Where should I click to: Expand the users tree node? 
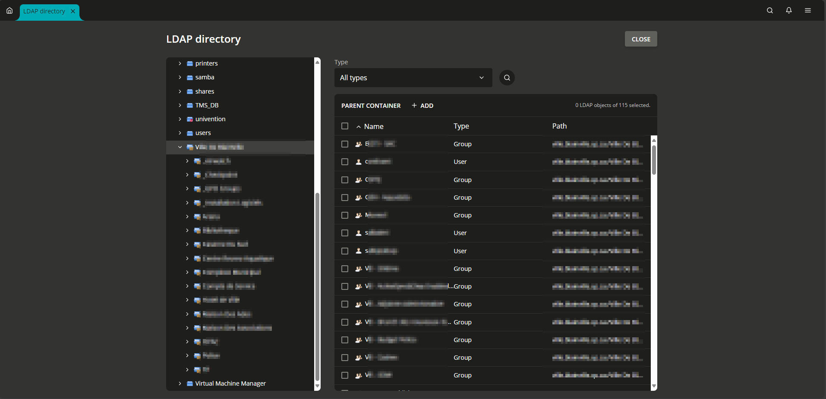pos(180,133)
